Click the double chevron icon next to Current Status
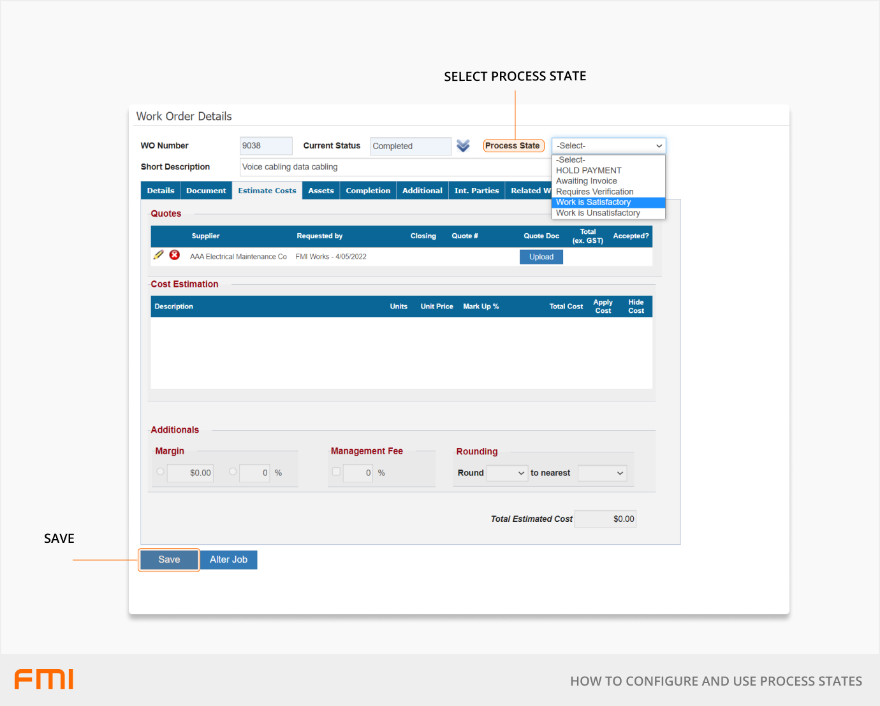The image size is (880, 706). [x=463, y=146]
